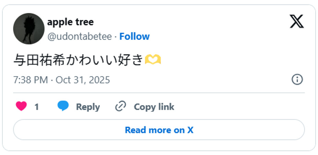Open the apple tree display name
The width and height of the screenshot is (318, 155).
click(x=70, y=22)
